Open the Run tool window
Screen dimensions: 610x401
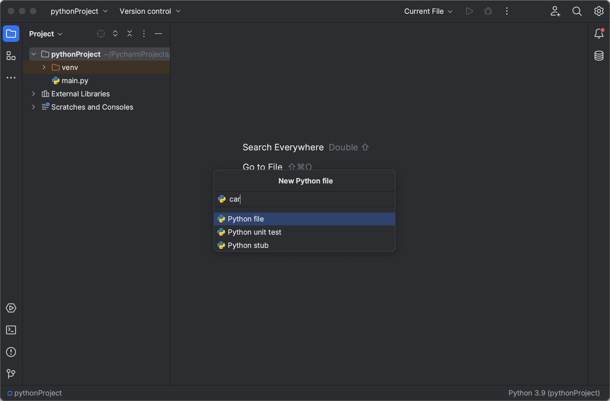click(11, 308)
